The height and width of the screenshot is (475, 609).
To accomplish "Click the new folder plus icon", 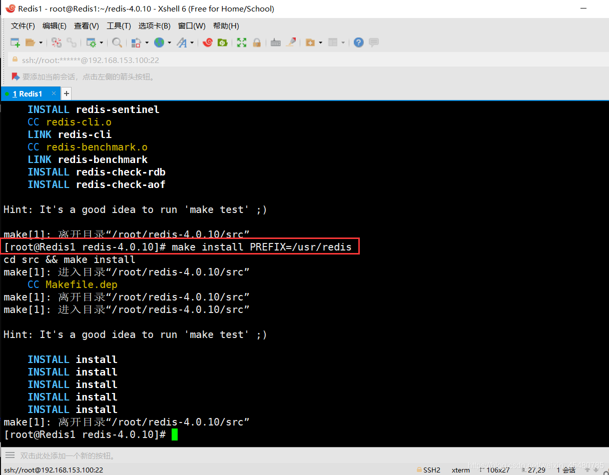I will pyautogui.click(x=310, y=42).
